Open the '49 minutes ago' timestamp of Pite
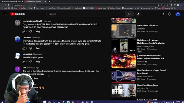This screenshot has height=103, width=184. [x=32, y=68]
